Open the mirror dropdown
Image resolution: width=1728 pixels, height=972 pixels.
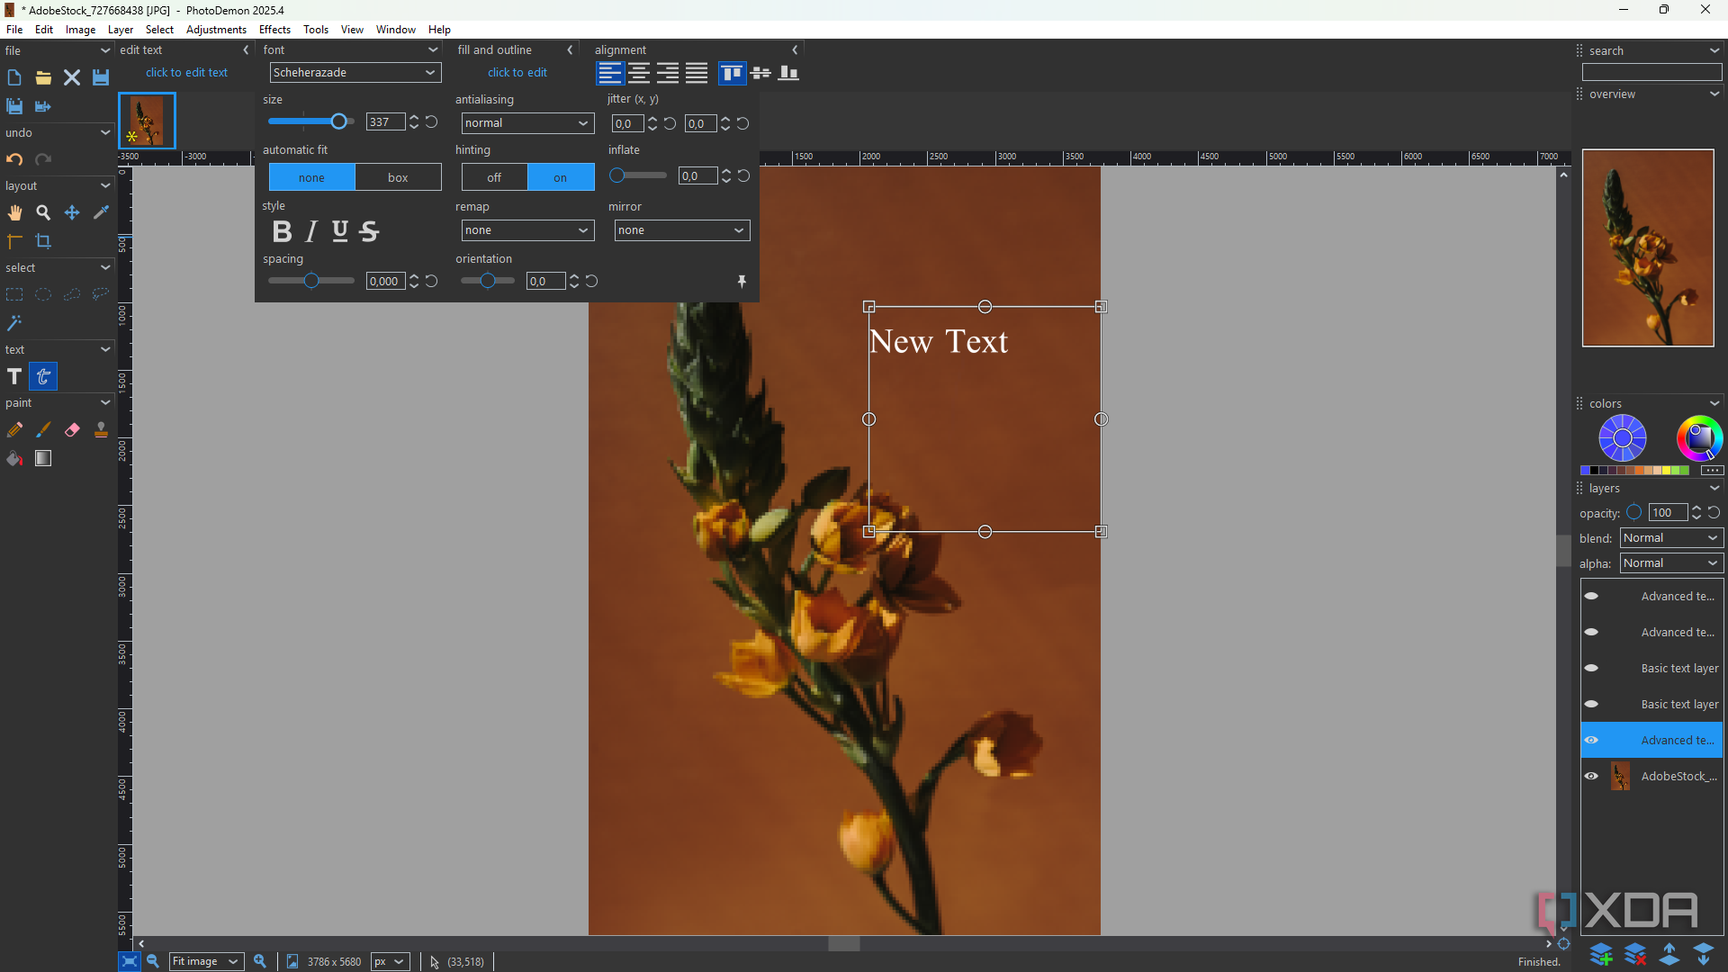click(682, 230)
